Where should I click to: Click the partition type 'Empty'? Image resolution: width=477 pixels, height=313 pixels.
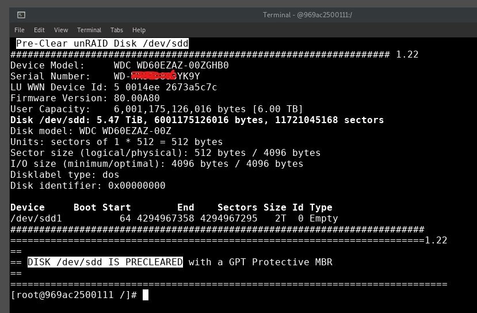coord(324,219)
